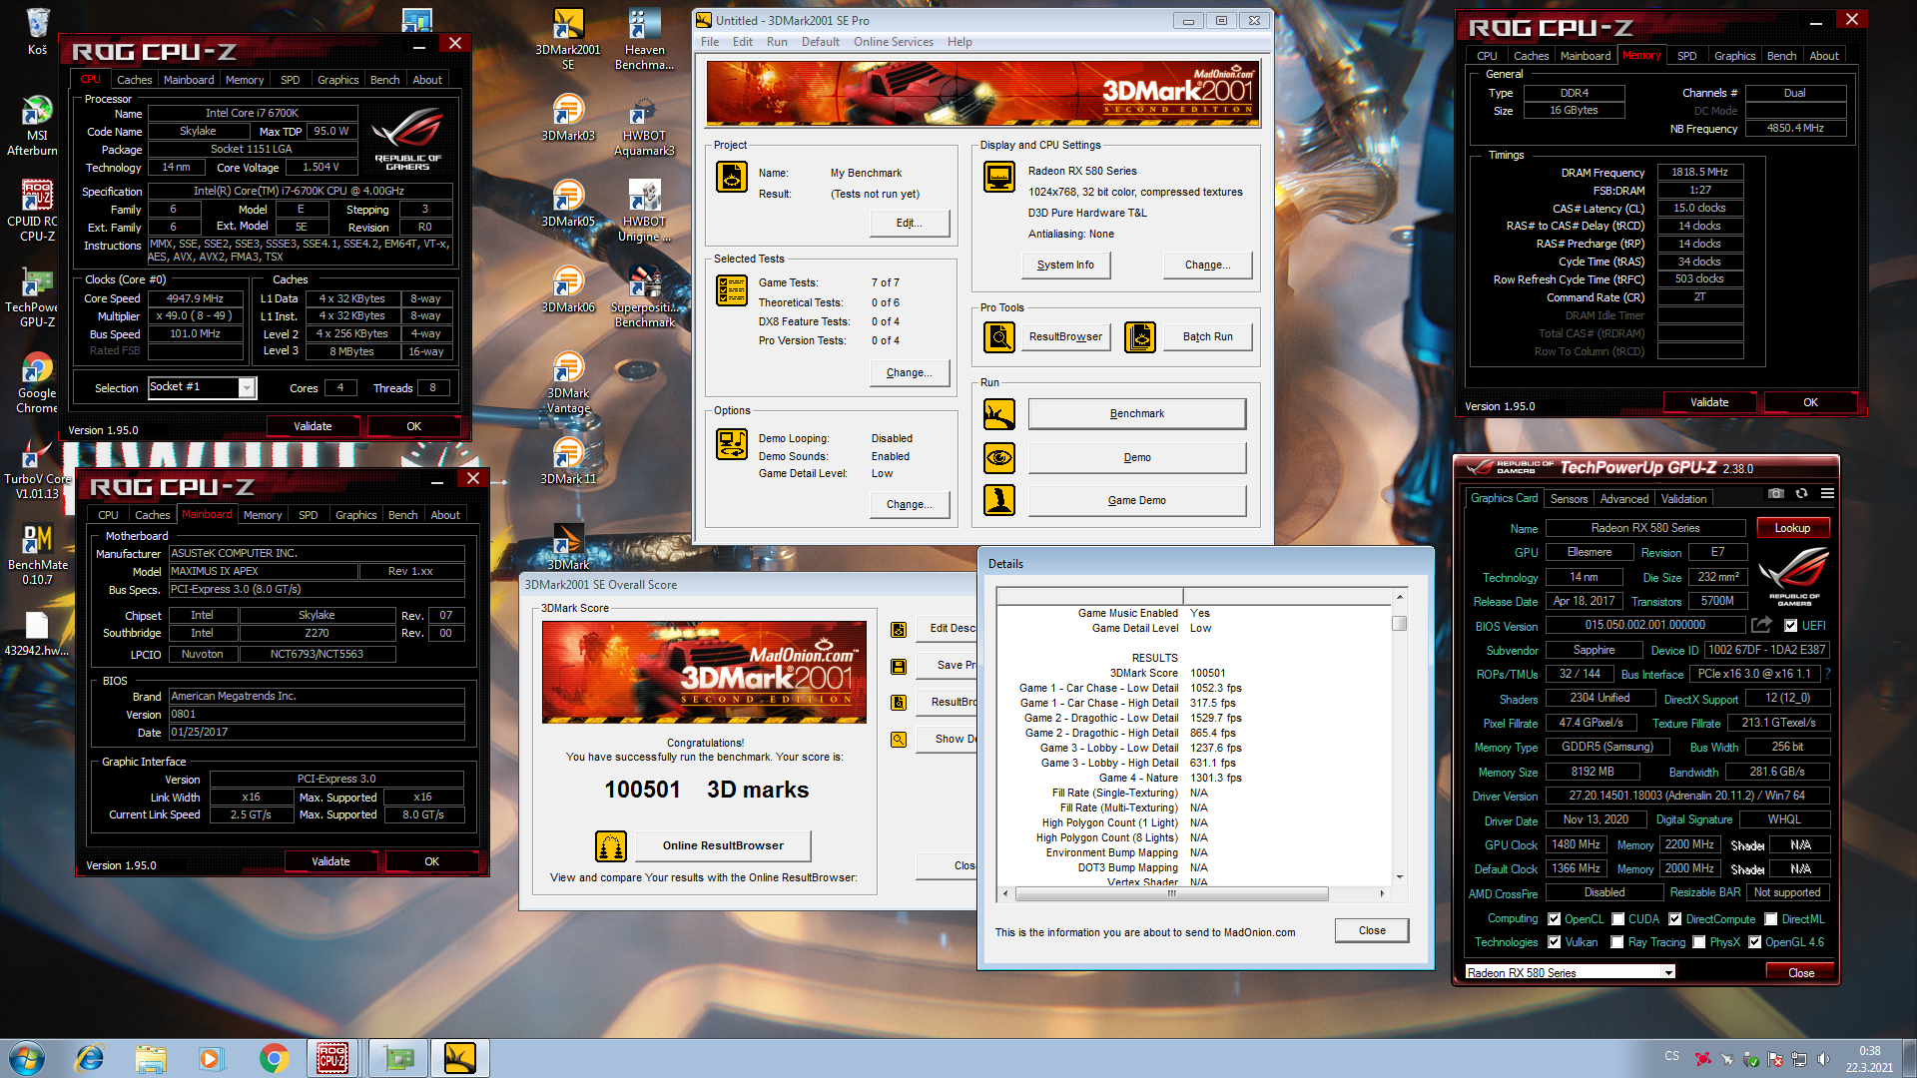Open the Help menu in 3DMark2001

tap(959, 42)
